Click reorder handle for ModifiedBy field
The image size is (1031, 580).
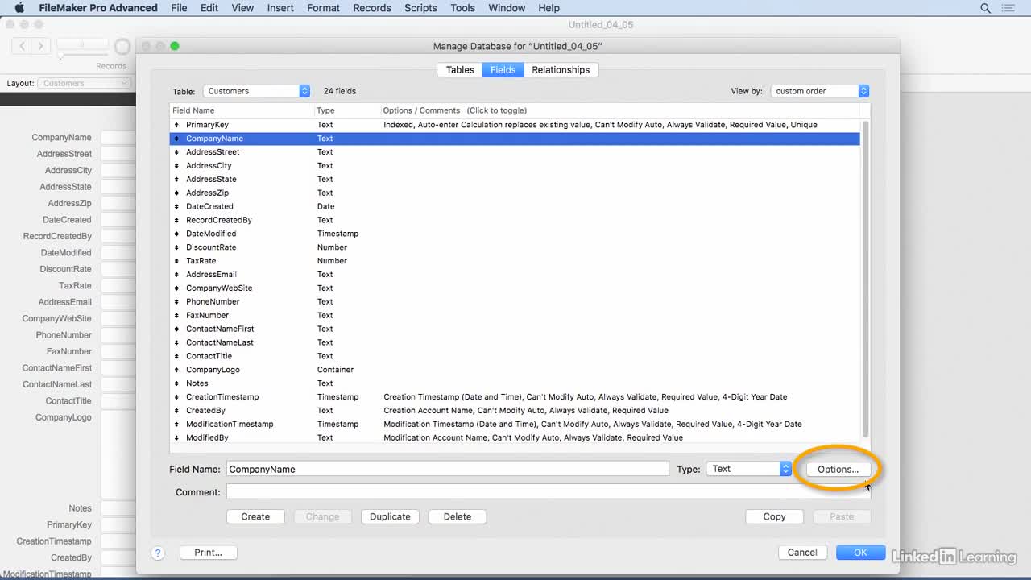[x=176, y=437]
